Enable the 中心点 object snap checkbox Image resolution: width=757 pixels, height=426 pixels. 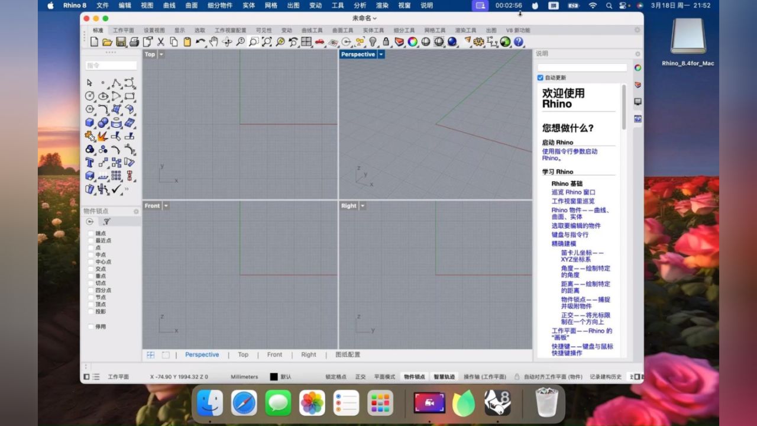[90, 262]
